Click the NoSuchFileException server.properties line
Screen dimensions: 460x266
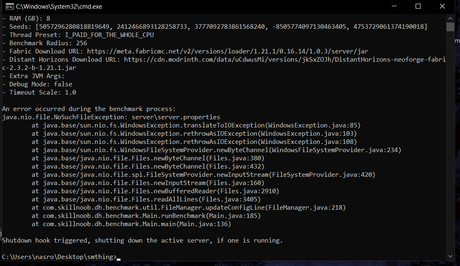[111, 117]
